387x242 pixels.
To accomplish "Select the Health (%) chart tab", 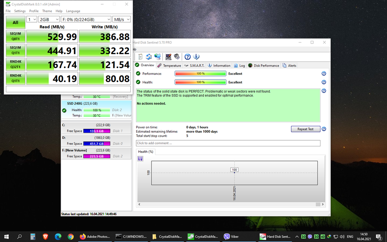I will 146,152.
